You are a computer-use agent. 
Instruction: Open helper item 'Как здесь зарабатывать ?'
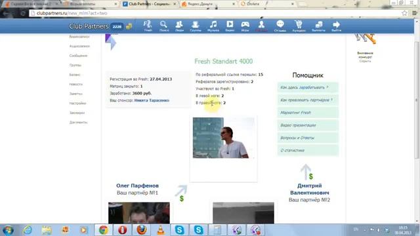pyautogui.click(x=308, y=87)
